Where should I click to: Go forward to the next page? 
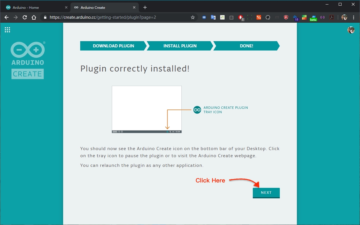(x=16, y=17)
